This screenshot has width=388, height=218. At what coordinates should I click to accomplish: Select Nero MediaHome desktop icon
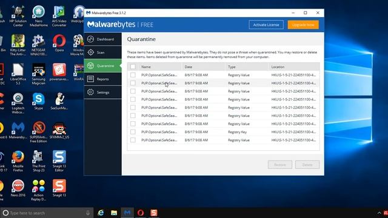pyautogui.click(x=39, y=16)
